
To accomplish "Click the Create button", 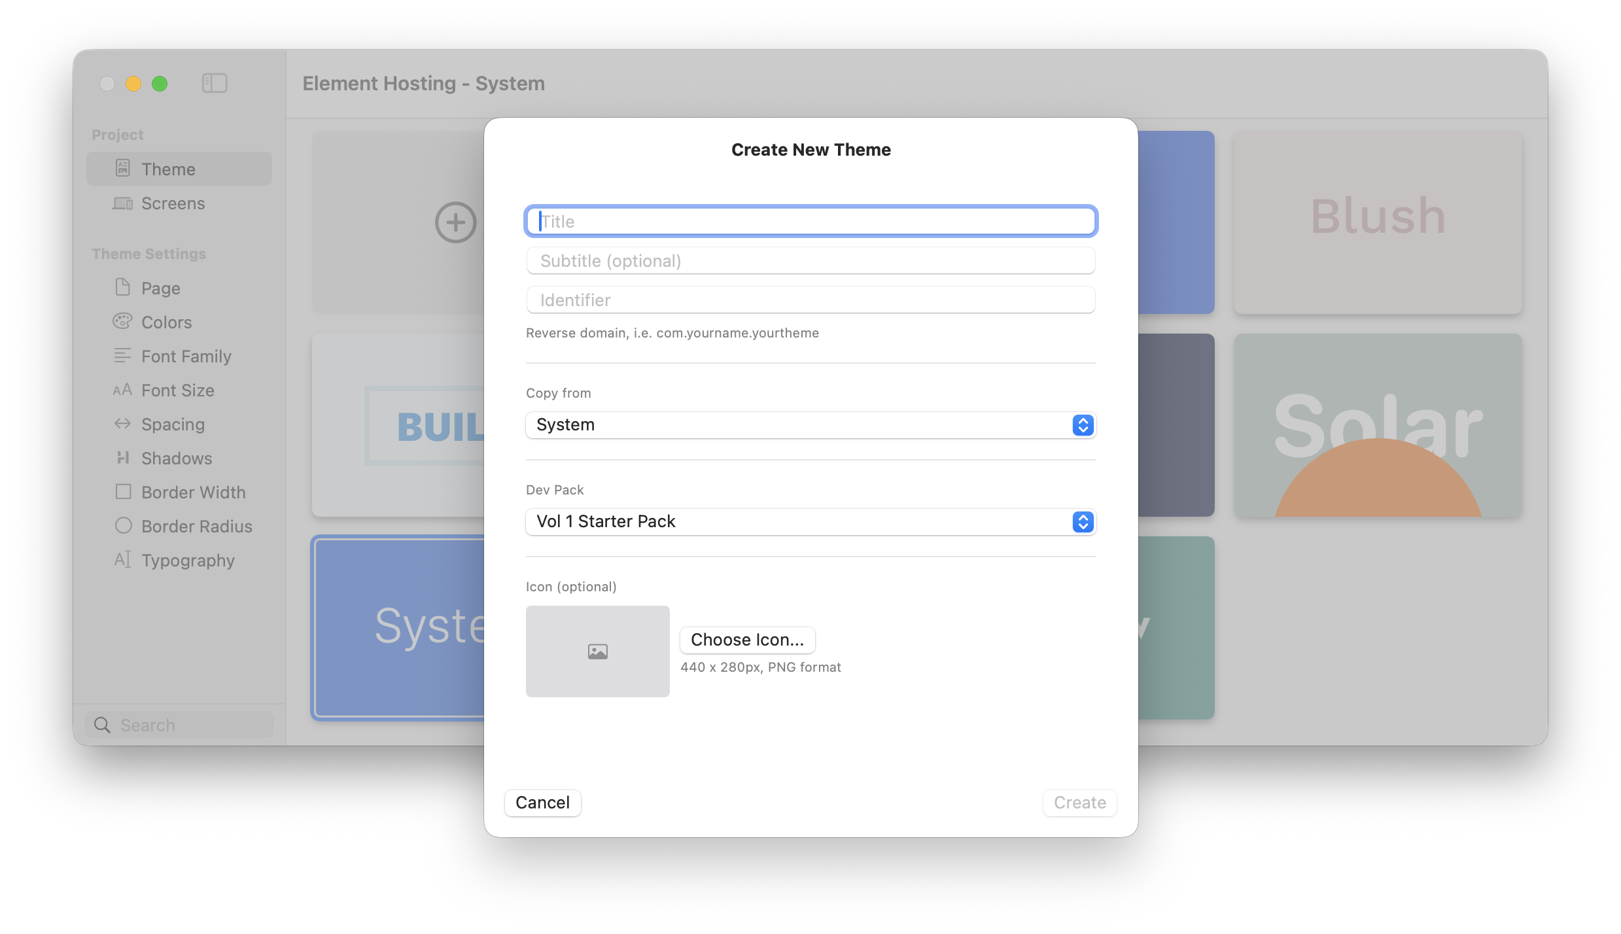I will pyautogui.click(x=1079, y=803).
